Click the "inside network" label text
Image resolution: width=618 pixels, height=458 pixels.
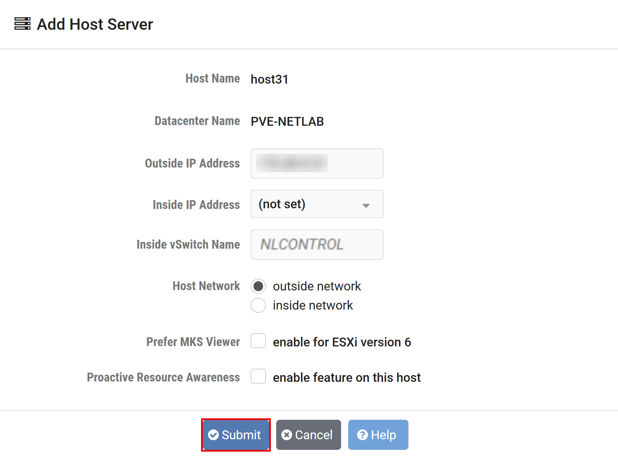click(313, 305)
